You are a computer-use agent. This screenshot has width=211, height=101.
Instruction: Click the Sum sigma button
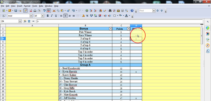click(29, 21)
